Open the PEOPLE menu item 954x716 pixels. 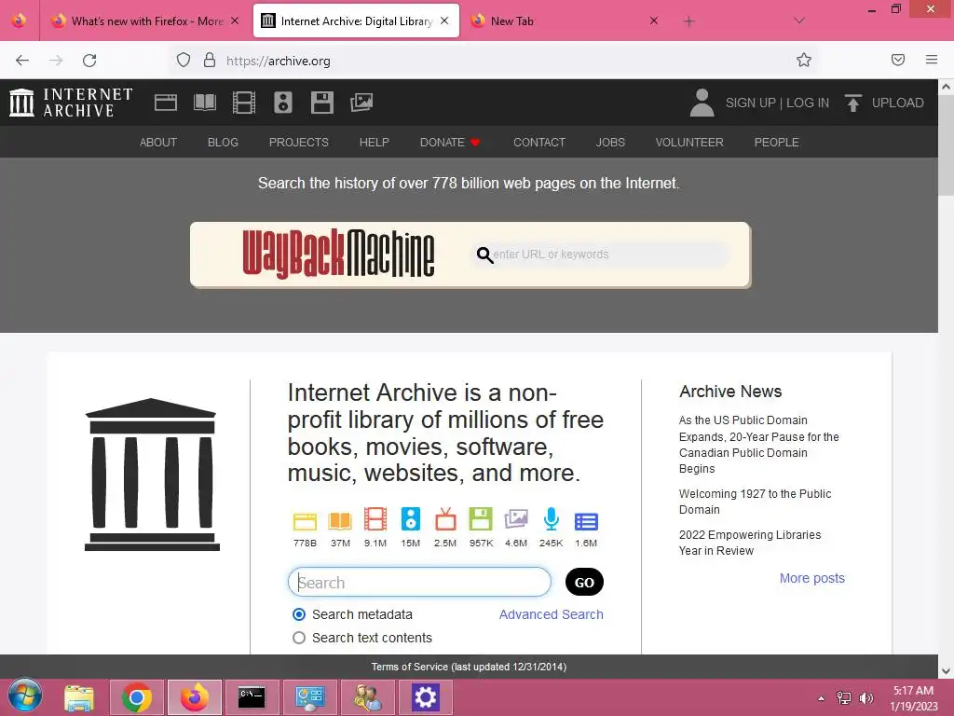[776, 142]
